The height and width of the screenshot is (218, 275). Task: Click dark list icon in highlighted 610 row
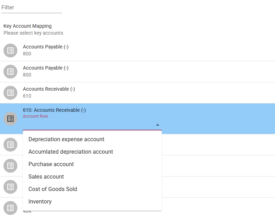pyautogui.click(x=10, y=119)
